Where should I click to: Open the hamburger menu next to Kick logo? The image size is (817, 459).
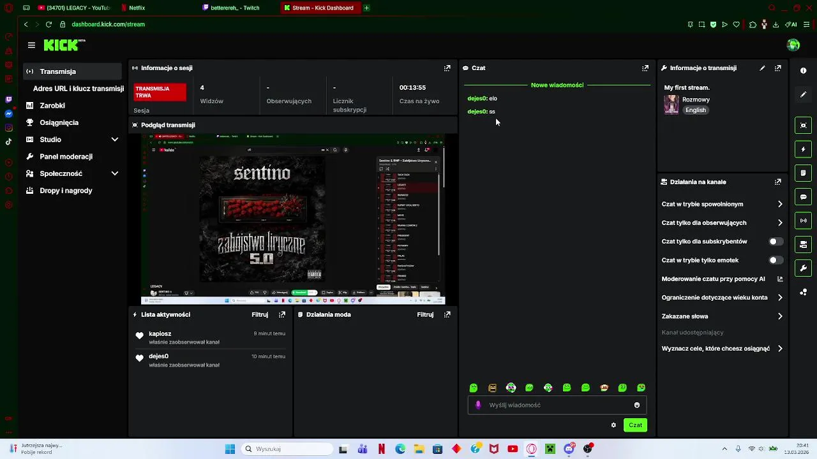(31, 45)
